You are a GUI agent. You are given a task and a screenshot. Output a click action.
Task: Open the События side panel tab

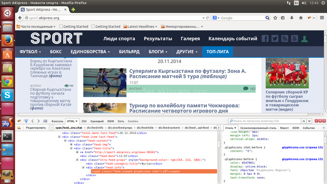(309, 128)
